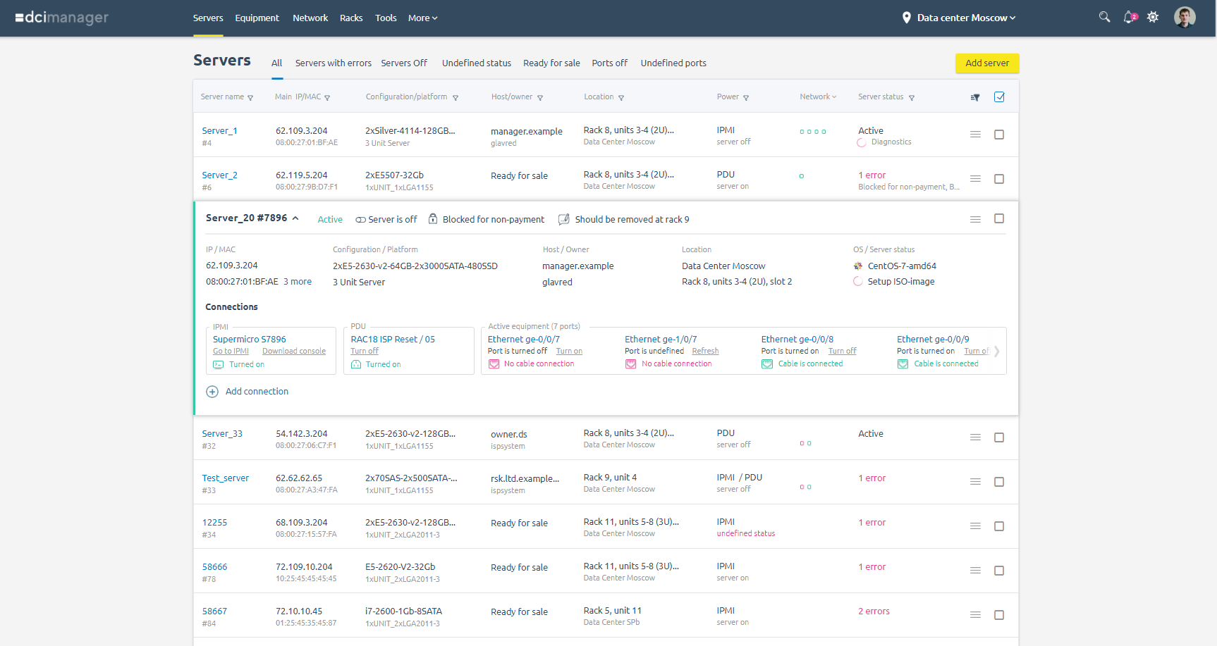The image size is (1217, 646).
Task: Check the 58667 row checkbox
Action: coord(999,615)
